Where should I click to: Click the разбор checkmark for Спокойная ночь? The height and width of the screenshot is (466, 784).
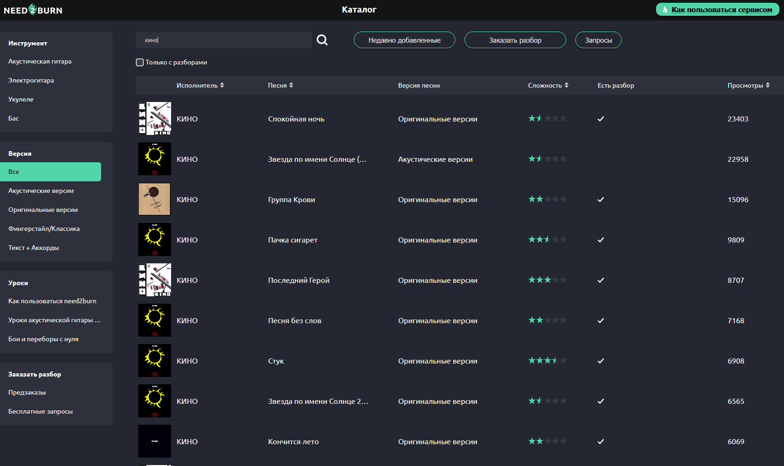pyautogui.click(x=601, y=119)
